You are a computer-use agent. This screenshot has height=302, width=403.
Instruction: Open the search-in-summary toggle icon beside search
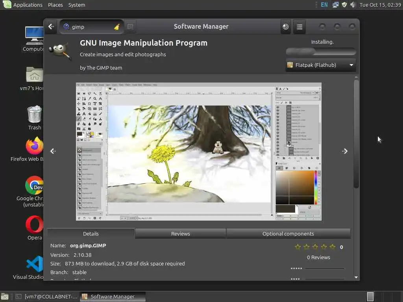pyautogui.click(x=130, y=27)
